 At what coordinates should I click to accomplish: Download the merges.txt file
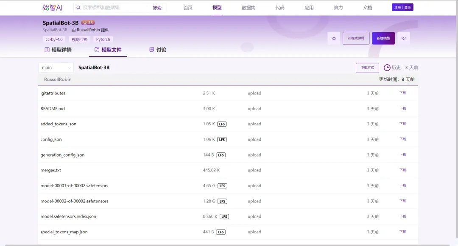click(403, 170)
